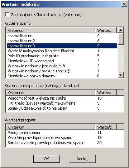Select Pole ID wiadomości jest puste
The image size is (129, 168).
click(62, 56)
